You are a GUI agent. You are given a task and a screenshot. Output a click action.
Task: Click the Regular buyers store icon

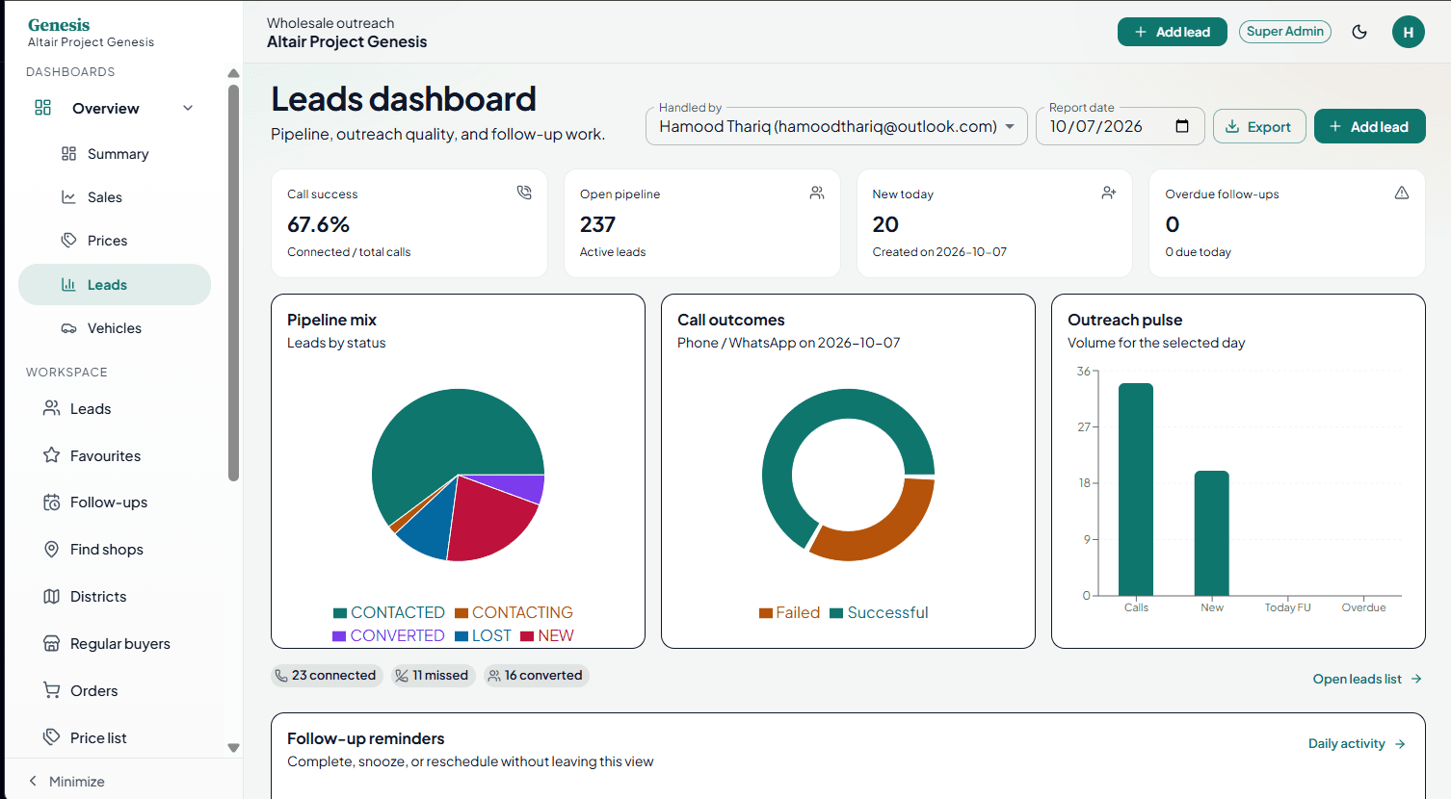tap(51, 643)
